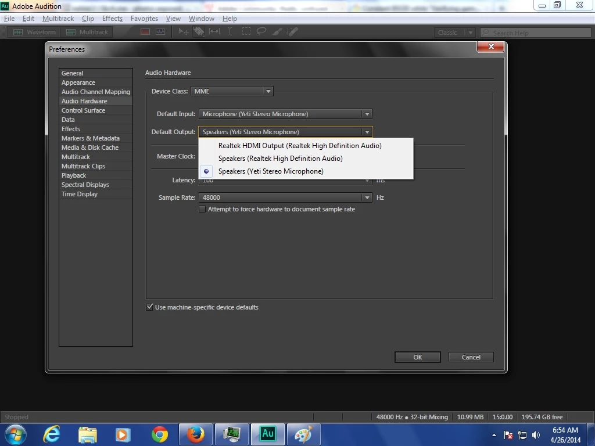Open the Edit menu

[x=28, y=19]
